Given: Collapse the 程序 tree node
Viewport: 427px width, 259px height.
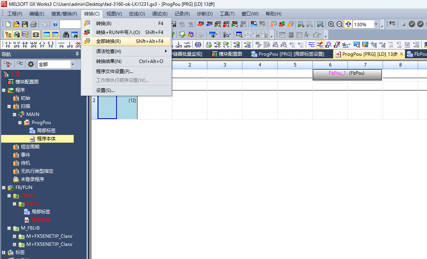Looking at the screenshot, I should pos(3,90).
